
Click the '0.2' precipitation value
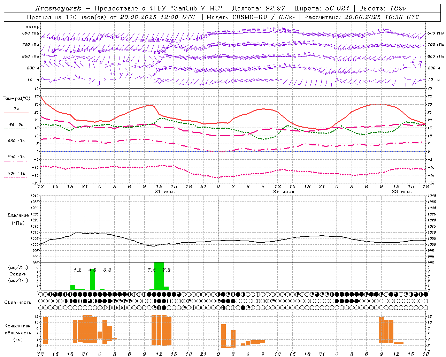[x=107, y=270]
